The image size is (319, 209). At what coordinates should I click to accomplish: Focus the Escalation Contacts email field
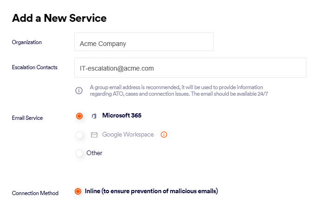click(x=190, y=68)
